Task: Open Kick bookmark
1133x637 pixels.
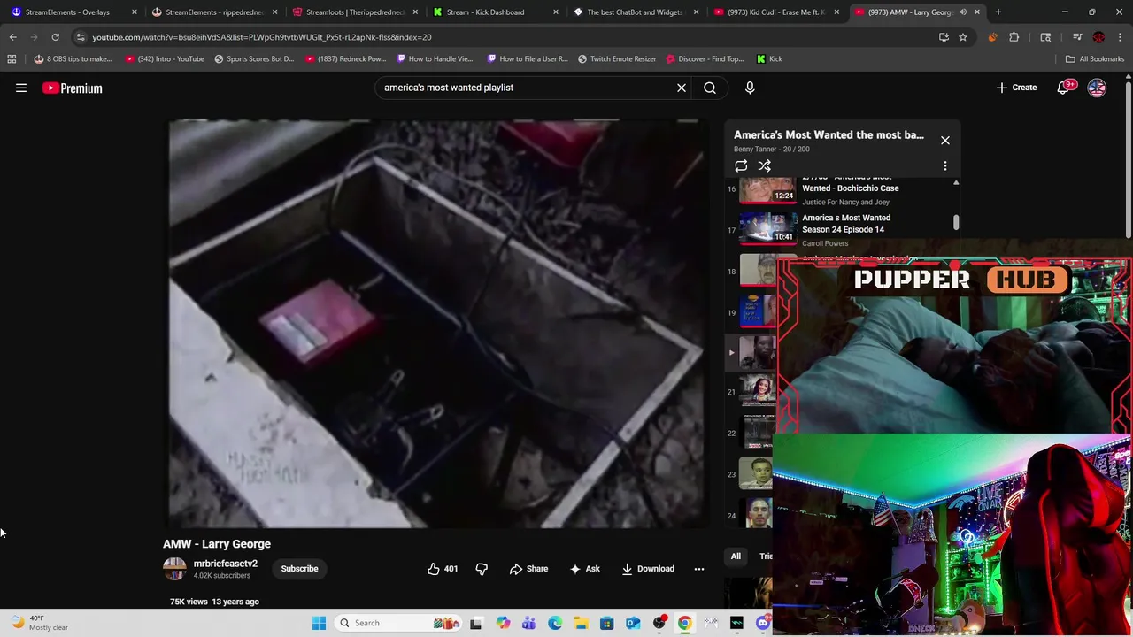Action: (769, 59)
